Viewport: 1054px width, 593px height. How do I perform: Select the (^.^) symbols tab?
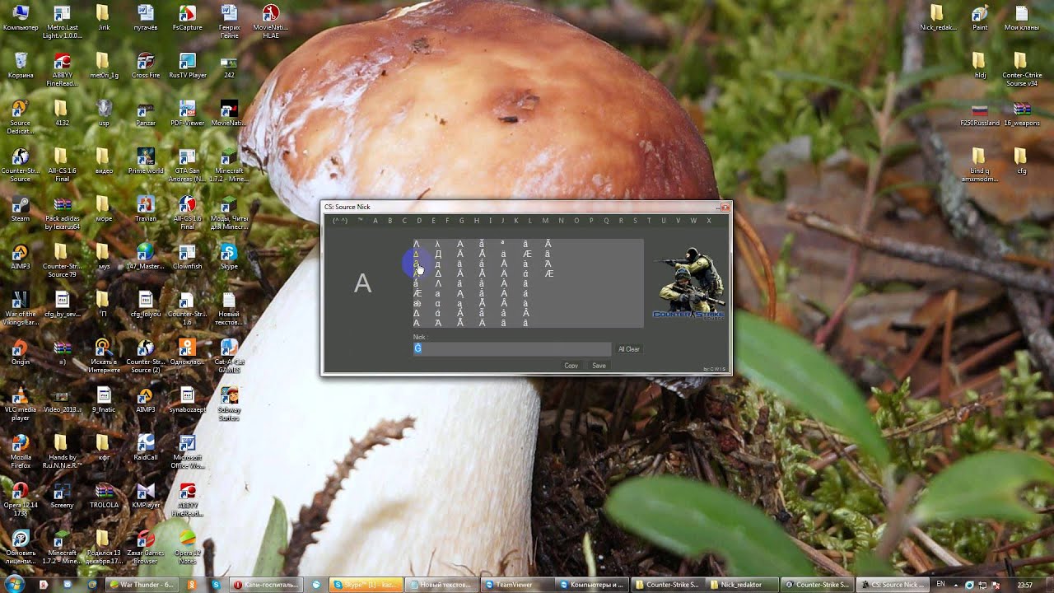coord(340,221)
